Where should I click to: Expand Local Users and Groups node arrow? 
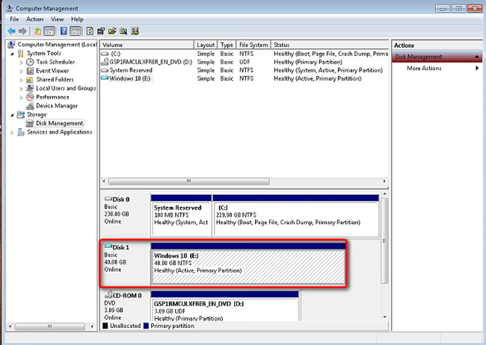[22, 89]
